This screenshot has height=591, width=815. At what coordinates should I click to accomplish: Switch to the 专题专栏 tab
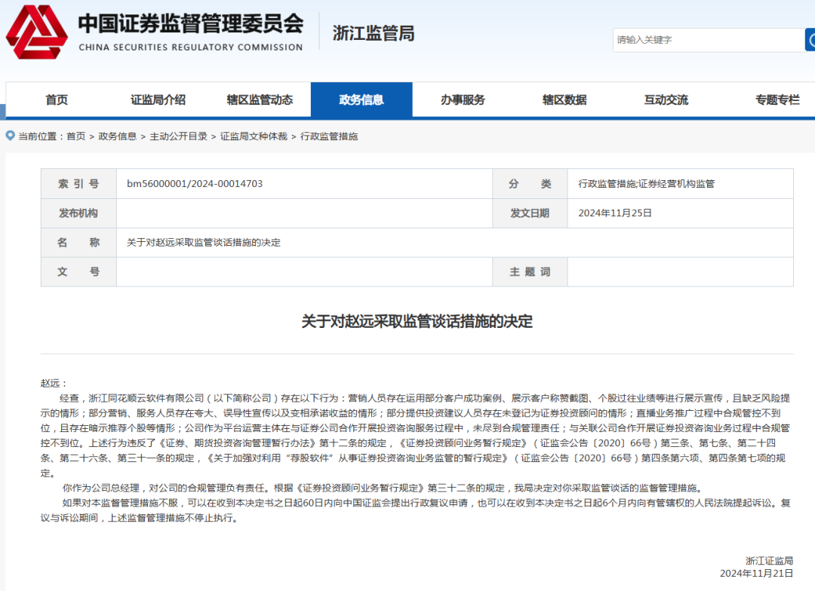(x=777, y=100)
